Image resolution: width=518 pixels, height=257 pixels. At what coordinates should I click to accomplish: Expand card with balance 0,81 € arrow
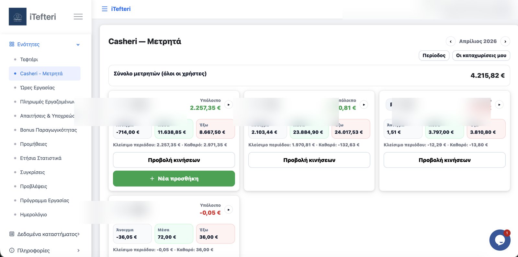364,105
